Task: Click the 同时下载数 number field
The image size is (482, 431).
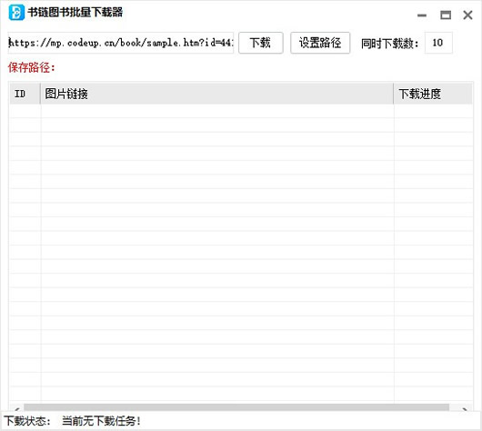Action: click(x=438, y=43)
